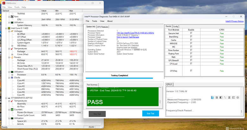The image size is (247, 130).
Task: Toggle Genuine Intel enable checkbox
Action: click(x=191, y=33)
